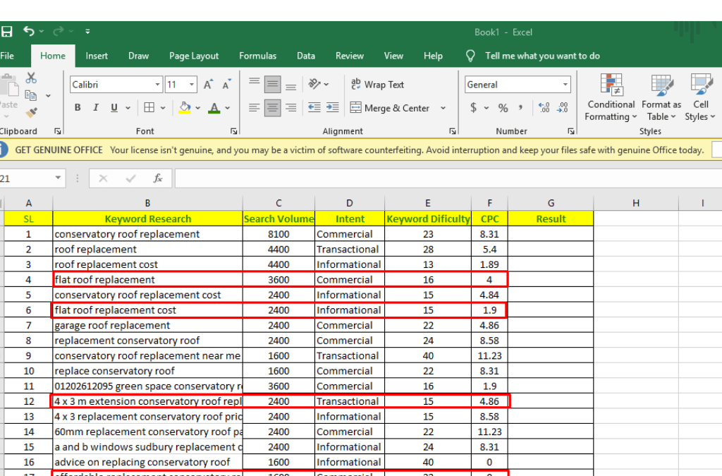Open the Alignment settings dialog launcher

[453, 131]
